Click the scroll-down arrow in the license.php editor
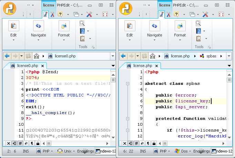 coord(229,137)
